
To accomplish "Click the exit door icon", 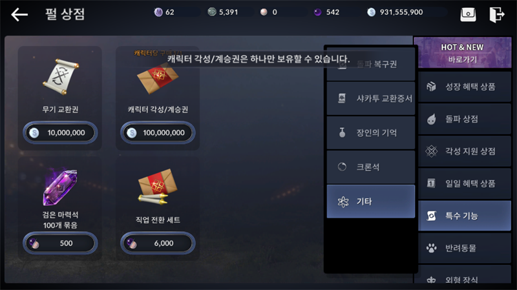I will coord(496,14).
